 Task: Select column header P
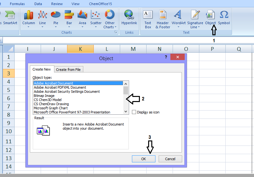212,49
